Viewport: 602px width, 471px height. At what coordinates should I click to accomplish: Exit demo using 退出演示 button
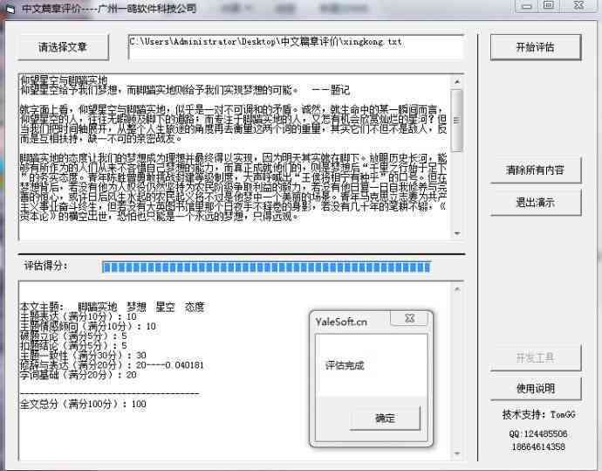[536, 202]
